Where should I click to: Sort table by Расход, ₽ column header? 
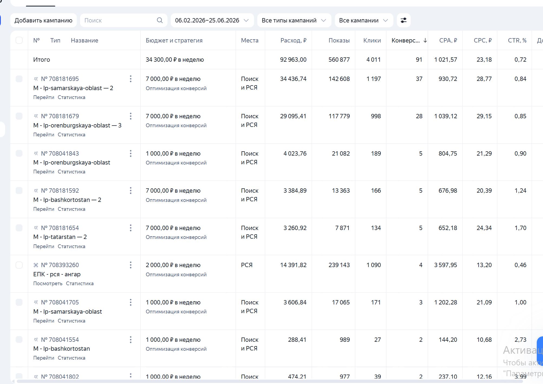[x=293, y=40]
